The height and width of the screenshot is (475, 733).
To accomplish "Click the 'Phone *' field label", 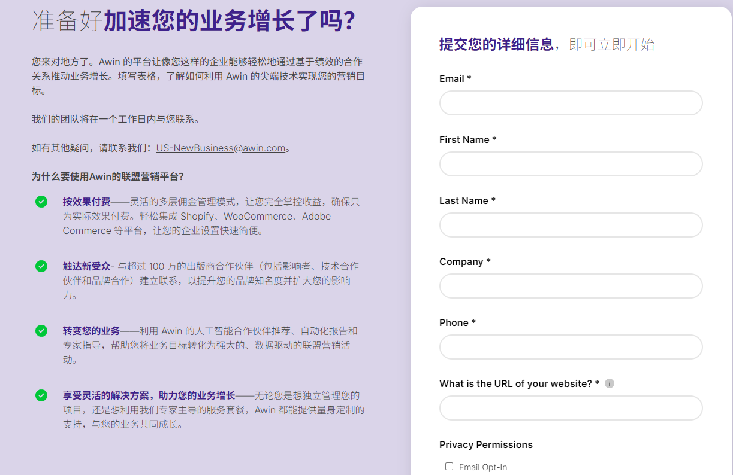I will pyautogui.click(x=457, y=322).
